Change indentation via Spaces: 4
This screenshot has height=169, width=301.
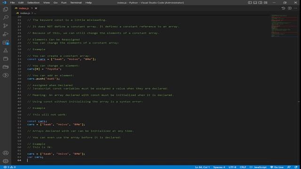(x=219, y=167)
